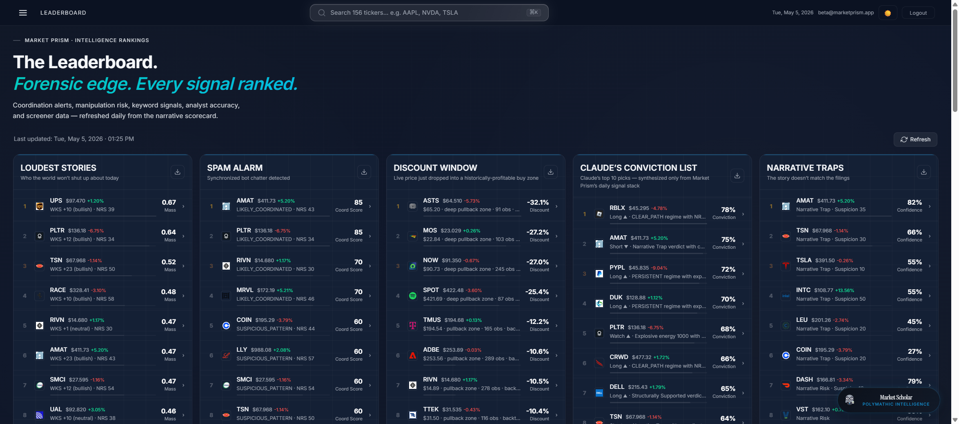Click RBLX logo in Conviction List
The height and width of the screenshot is (424, 959).
599,214
